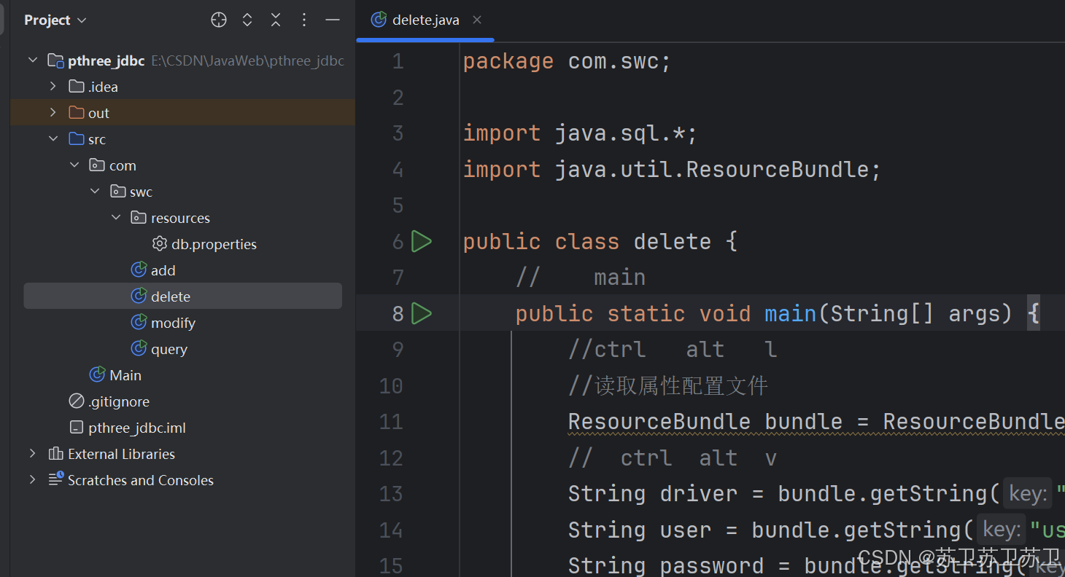Click the class icon next to add

pos(139,270)
